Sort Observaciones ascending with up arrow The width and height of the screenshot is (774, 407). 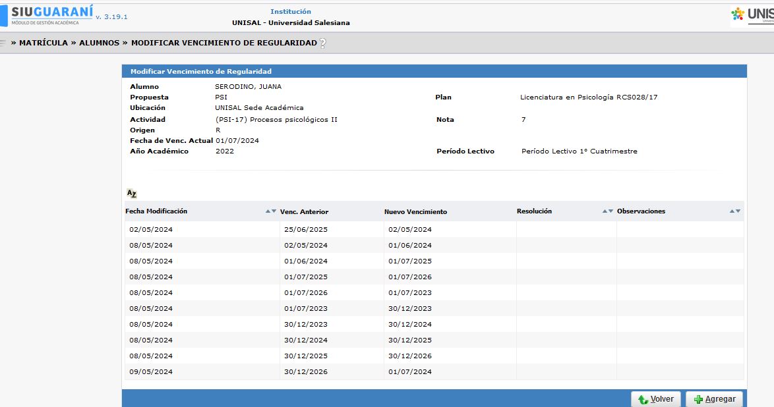[x=732, y=211]
